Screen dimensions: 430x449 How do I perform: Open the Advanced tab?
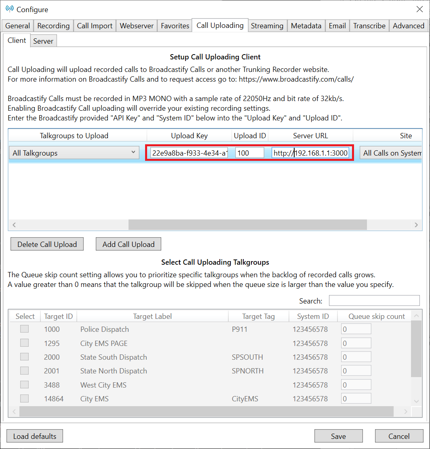pyautogui.click(x=409, y=26)
